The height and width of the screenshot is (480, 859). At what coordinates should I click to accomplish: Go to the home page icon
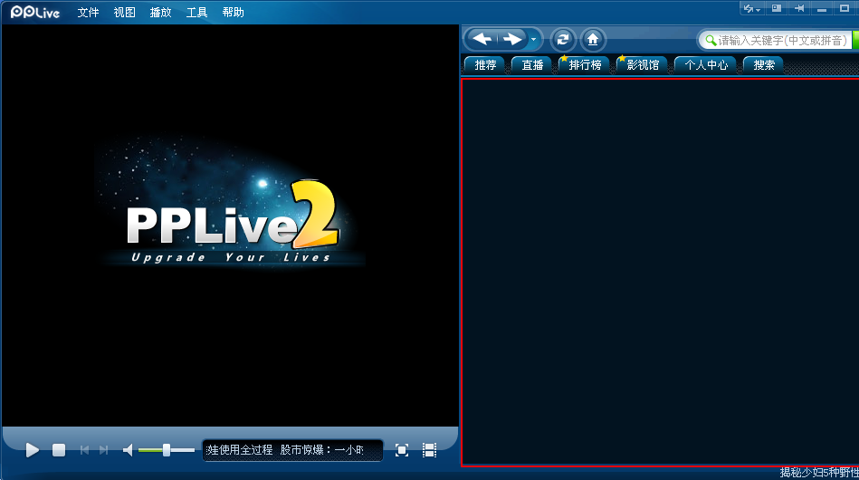point(593,40)
